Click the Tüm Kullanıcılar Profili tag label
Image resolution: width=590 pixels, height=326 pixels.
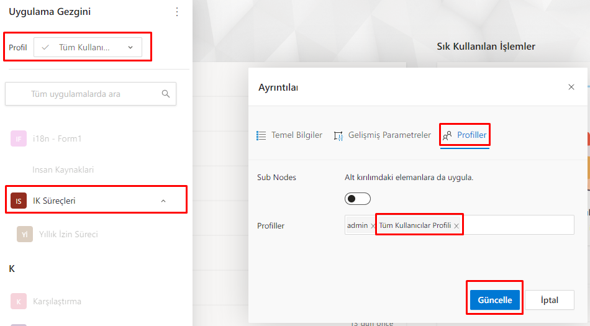tap(415, 225)
